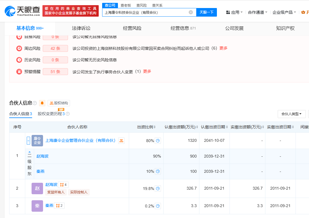Open the 公司发展 navigation tab

coord(234,28)
